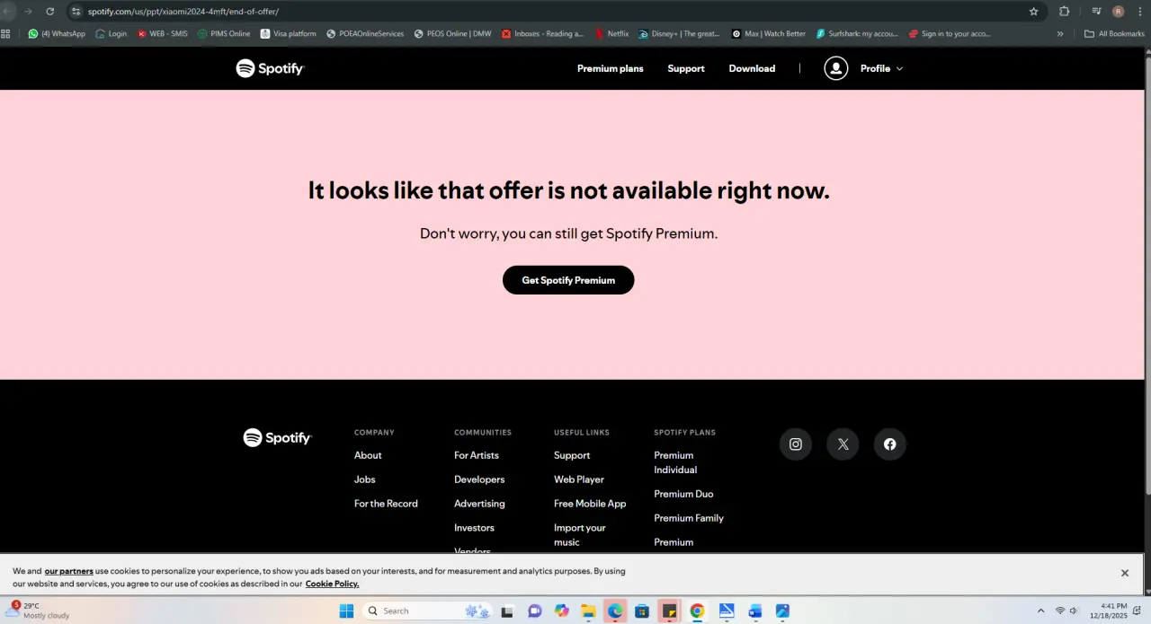
Task: Click the footer Spotify logo
Action: tap(277, 438)
